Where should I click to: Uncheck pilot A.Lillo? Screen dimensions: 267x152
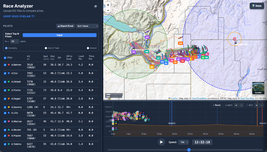click(5, 113)
